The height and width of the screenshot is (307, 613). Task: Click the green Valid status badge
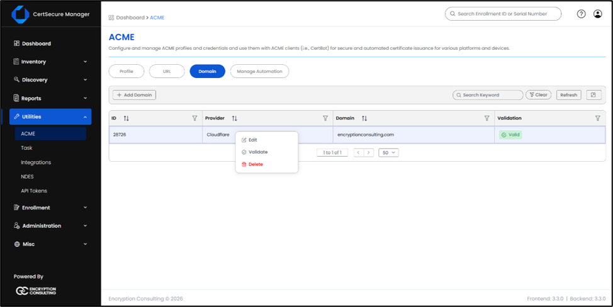(510, 135)
